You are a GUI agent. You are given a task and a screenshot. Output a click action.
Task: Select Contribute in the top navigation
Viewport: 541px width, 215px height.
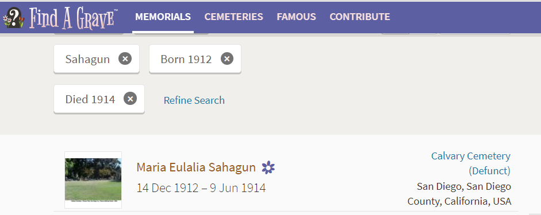(360, 17)
